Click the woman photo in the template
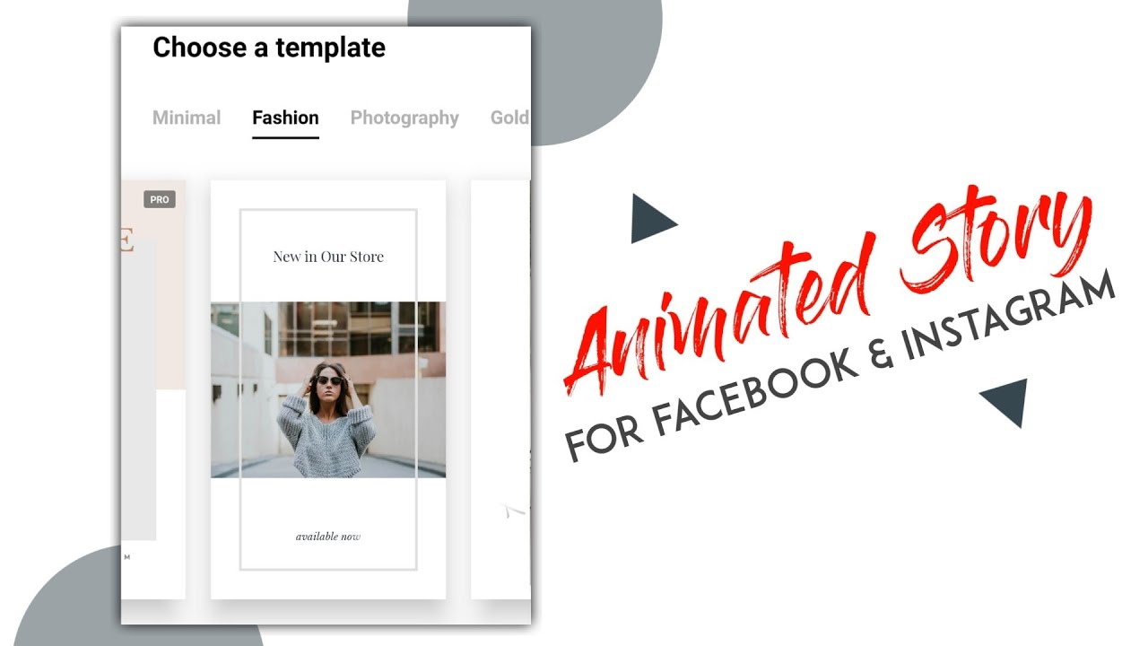The width and height of the screenshot is (1148, 646). [328, 389]
